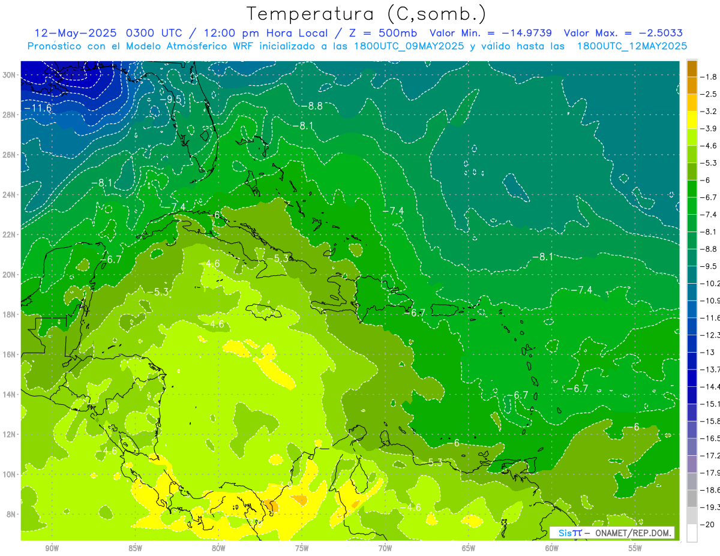
Task: Click the 8N latitude axis label
Action: [11, 514]
